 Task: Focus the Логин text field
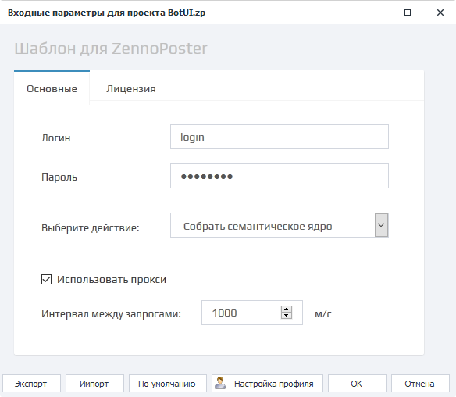tap(280, 137)
